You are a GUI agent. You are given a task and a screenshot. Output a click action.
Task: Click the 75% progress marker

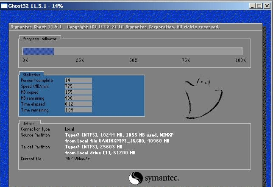click(x=186, y=60)
